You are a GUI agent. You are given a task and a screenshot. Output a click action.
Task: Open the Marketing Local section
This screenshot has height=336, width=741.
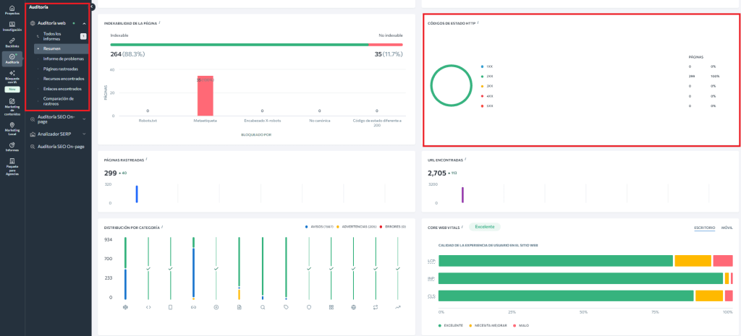pos(12,128)
